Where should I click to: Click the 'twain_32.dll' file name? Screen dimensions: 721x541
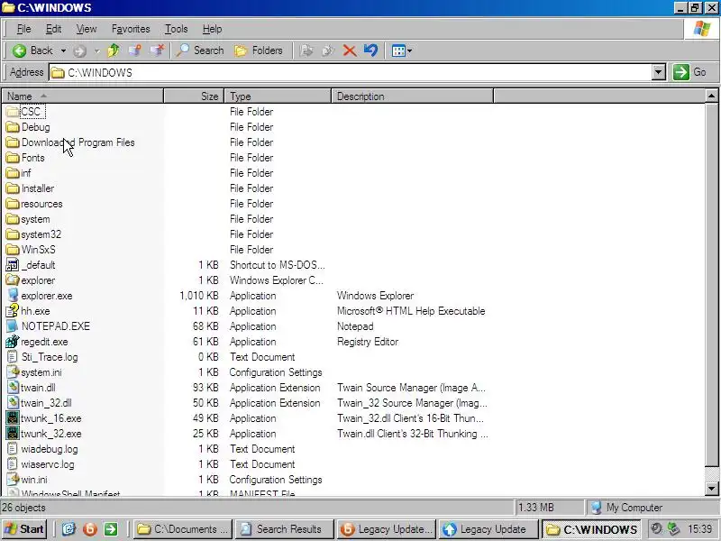47,403
